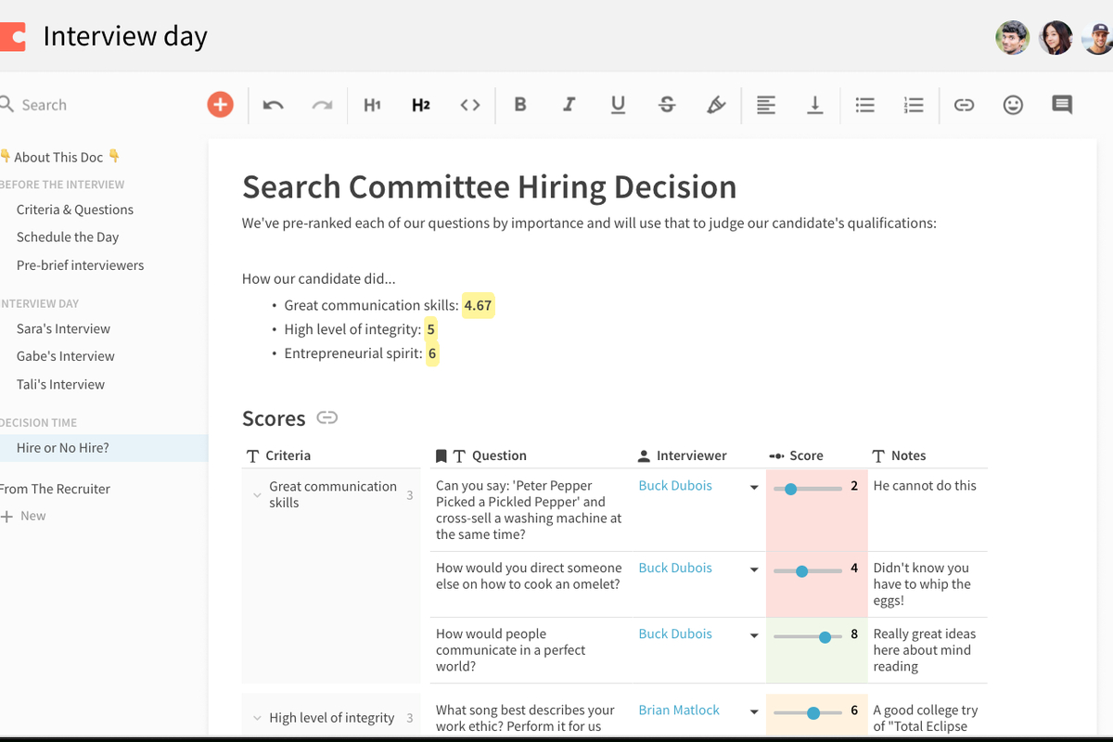The image size is (1113, 742).
Task: Click the undo arrow icon
Action: [273, 105]
